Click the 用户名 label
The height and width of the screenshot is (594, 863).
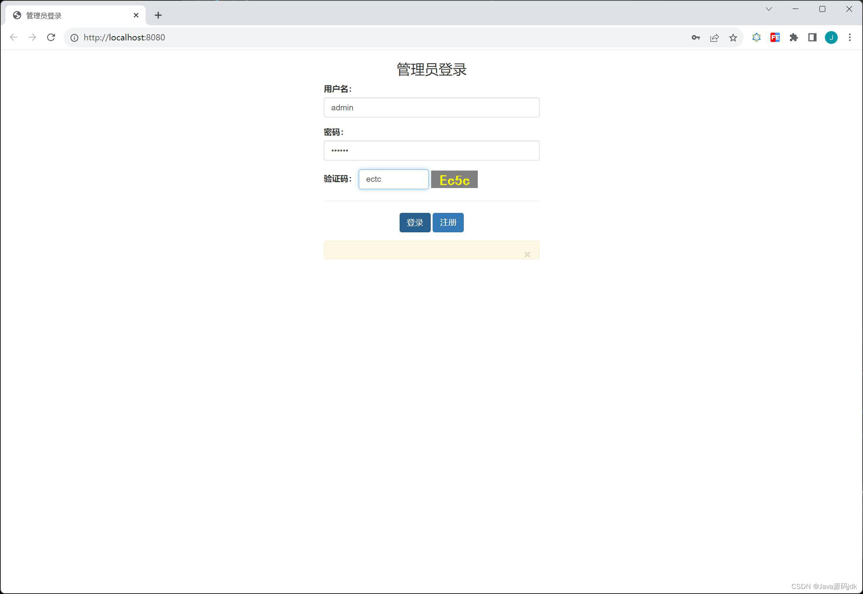pos(338,89)
